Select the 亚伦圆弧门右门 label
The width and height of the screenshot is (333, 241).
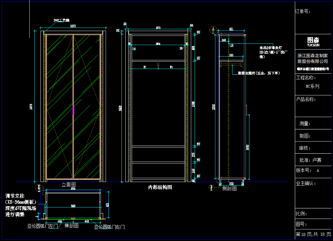[109, 227]
